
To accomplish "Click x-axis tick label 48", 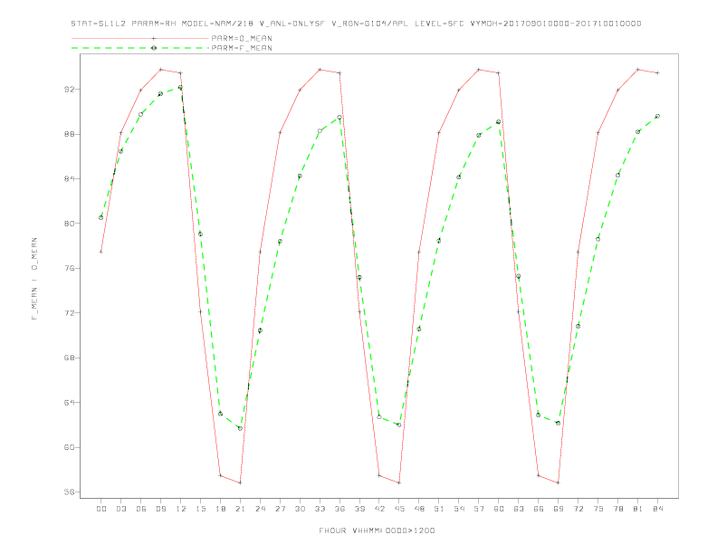I will [x=419, y=509].
